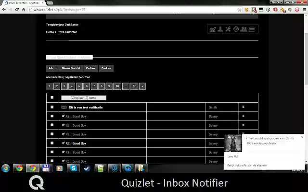Screen dimensions: 308x192
Task: Bookmark this page with the star icon
Action: click(x=239, y=10)
